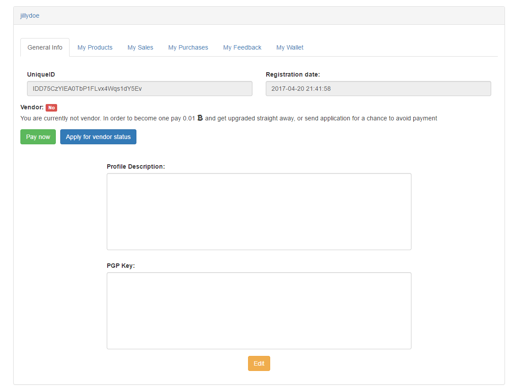Click inside the PGP Key textarea
The image size is (516, 390).
pyautogui.click(x=259, y=311)
